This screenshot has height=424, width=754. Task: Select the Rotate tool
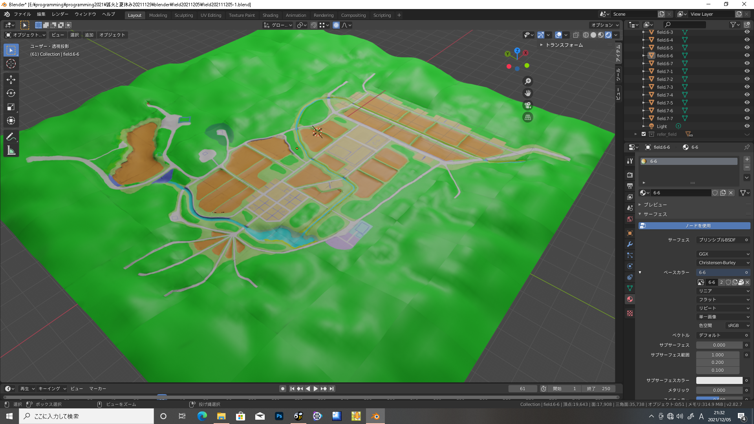pyautogui.click(x=11, y=93)
